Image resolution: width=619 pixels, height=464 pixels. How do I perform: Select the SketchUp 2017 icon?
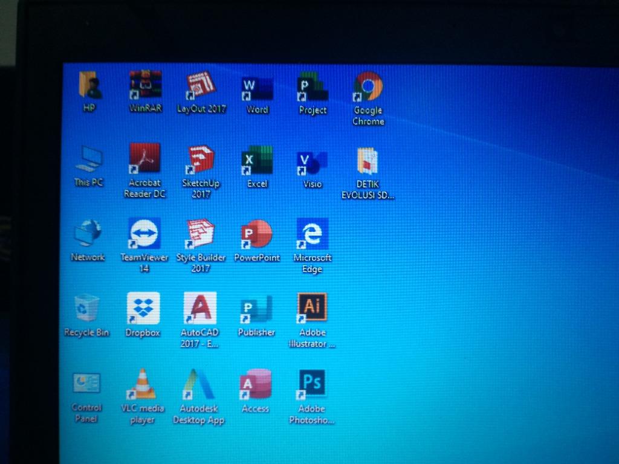pyautogui.click(x=201, y=159)
